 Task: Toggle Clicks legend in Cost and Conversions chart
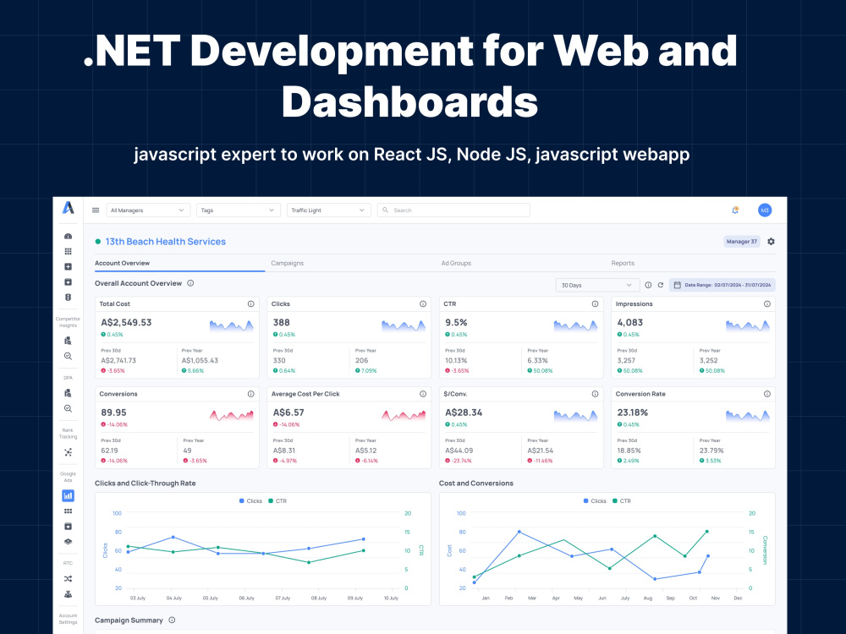(x=595, y=500)
